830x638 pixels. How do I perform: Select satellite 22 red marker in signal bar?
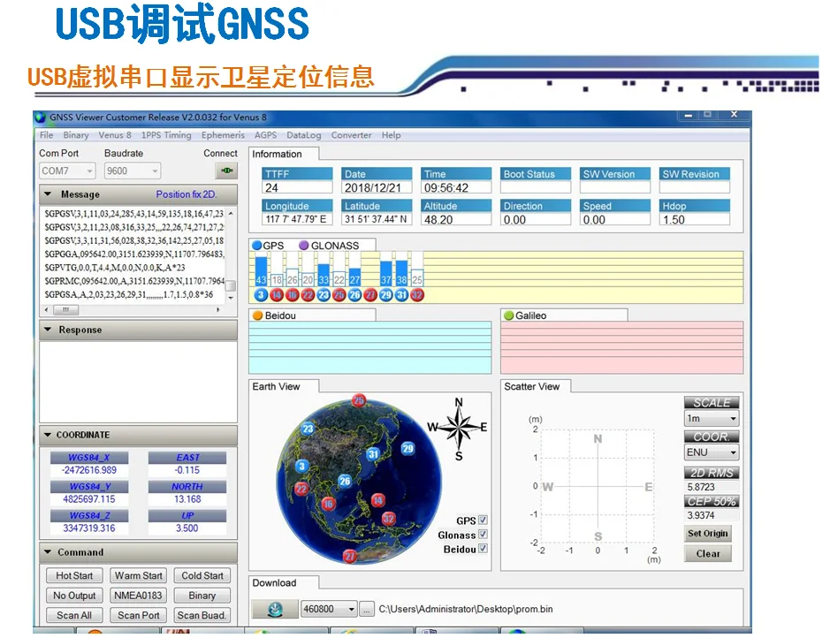pyautogui.click(x=308, y=295)
